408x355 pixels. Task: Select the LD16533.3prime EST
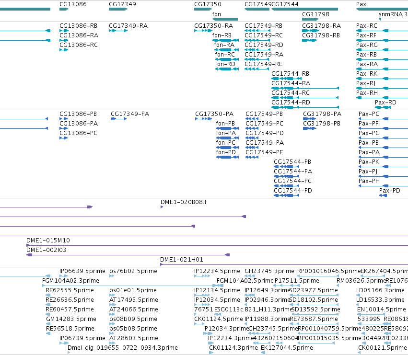coord(358,305)
